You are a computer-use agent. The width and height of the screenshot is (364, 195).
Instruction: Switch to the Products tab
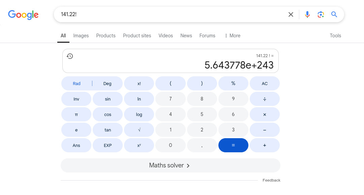click(x=105, y=36)
